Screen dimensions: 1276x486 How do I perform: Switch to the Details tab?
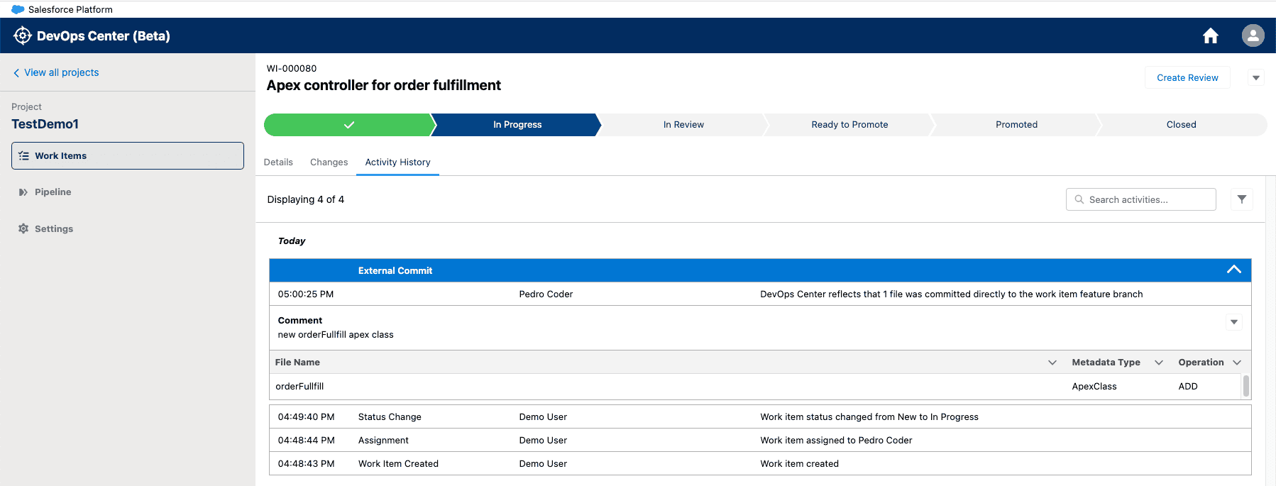click(278, 162)
